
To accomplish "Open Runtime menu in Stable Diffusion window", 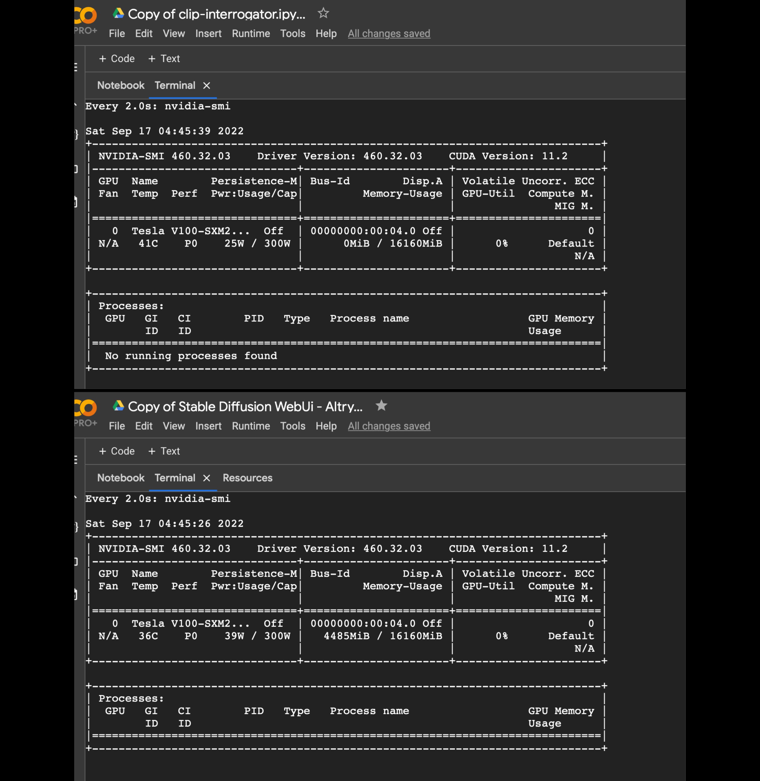I will click(251, 426).
